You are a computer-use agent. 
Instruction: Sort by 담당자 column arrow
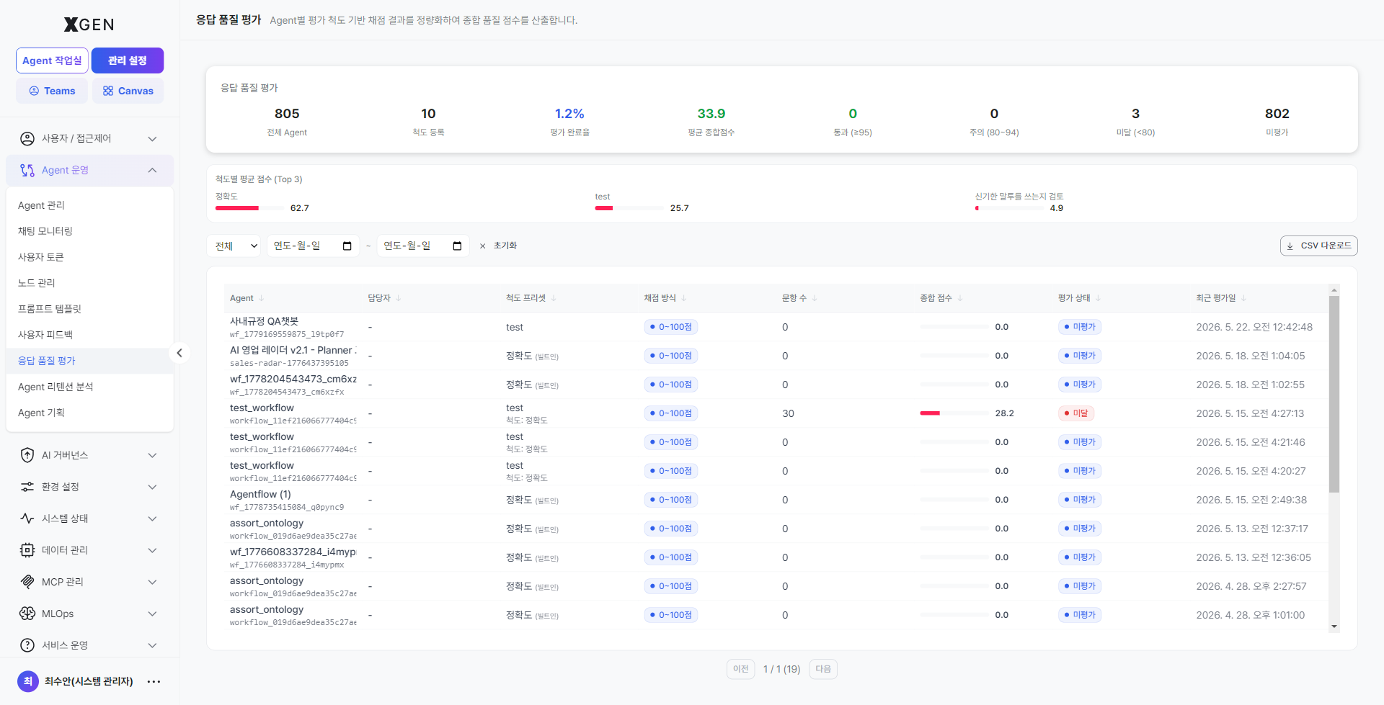pyautogui.click(x=398, y=298)
